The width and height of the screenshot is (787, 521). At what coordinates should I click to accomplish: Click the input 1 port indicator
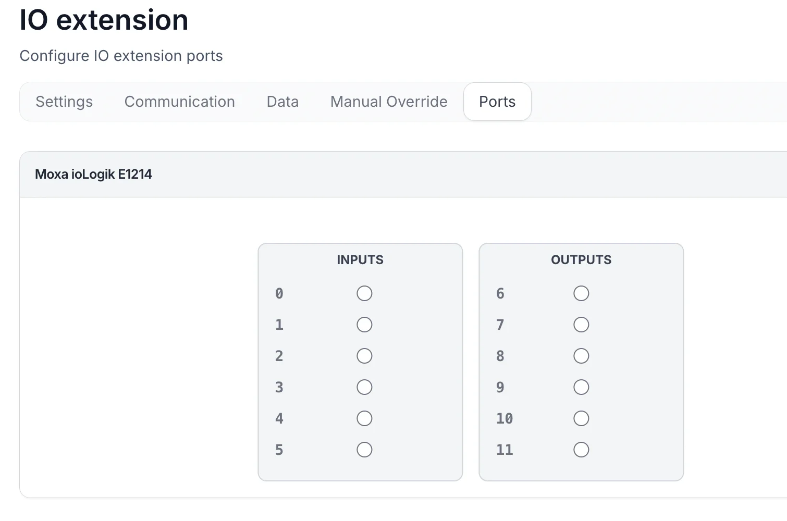364,325
